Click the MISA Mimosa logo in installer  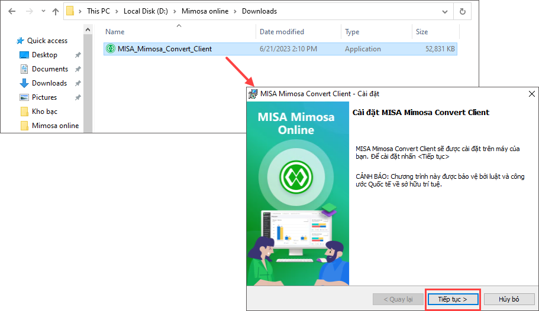tap(296, 177)
